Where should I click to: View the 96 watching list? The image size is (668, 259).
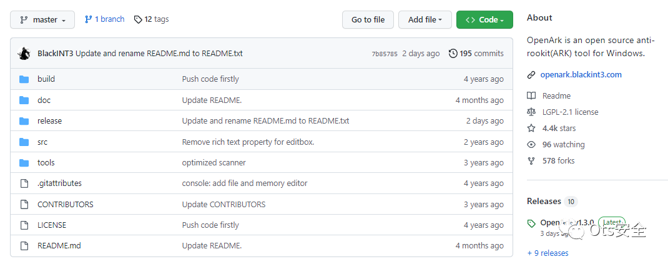click(563, 144)
